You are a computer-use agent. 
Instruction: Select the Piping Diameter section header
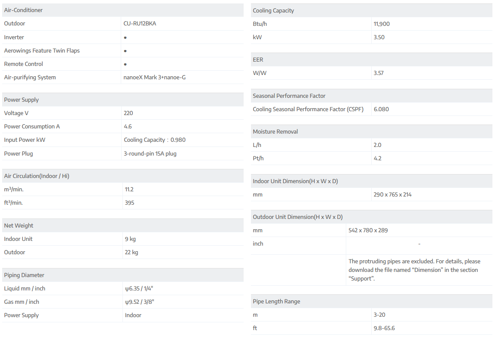click(x=24, y=275)
